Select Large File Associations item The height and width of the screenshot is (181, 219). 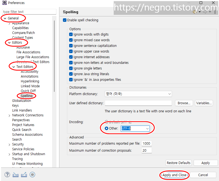pos(33,57)
